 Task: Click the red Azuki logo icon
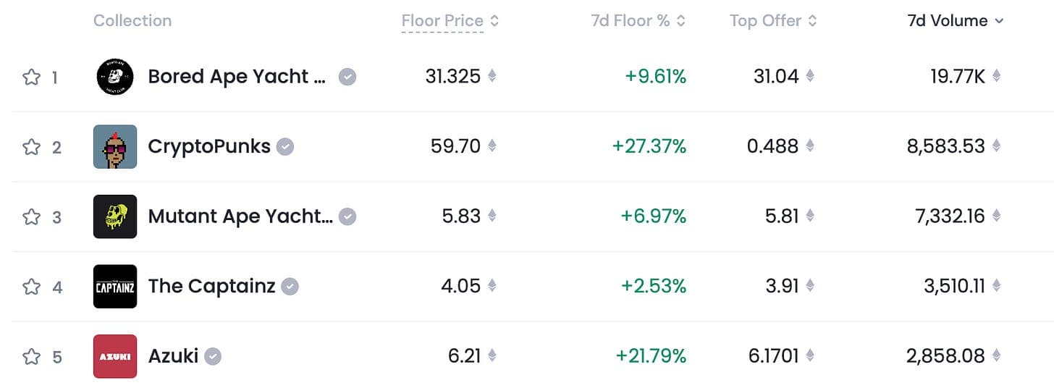(115, 356)
